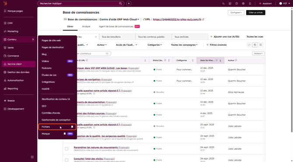
Task: Open the Actions dropdown
Action: click(258, 54)
